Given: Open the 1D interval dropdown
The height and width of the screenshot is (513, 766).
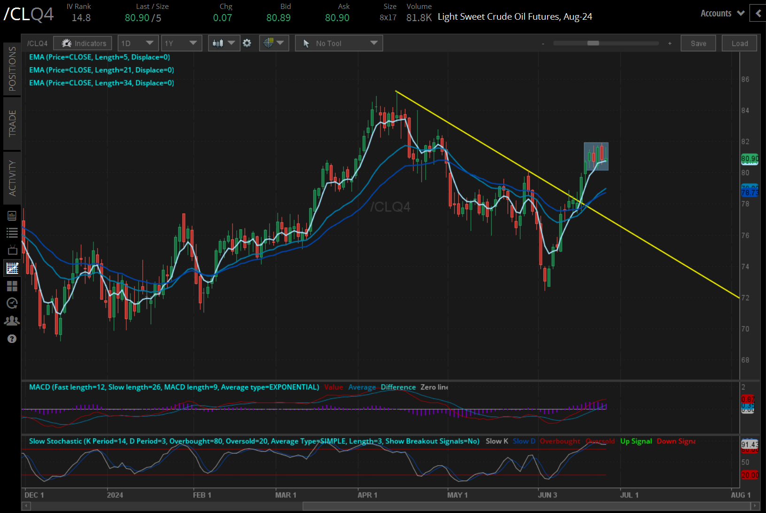Looking at the screenshot, I should 137,43.
